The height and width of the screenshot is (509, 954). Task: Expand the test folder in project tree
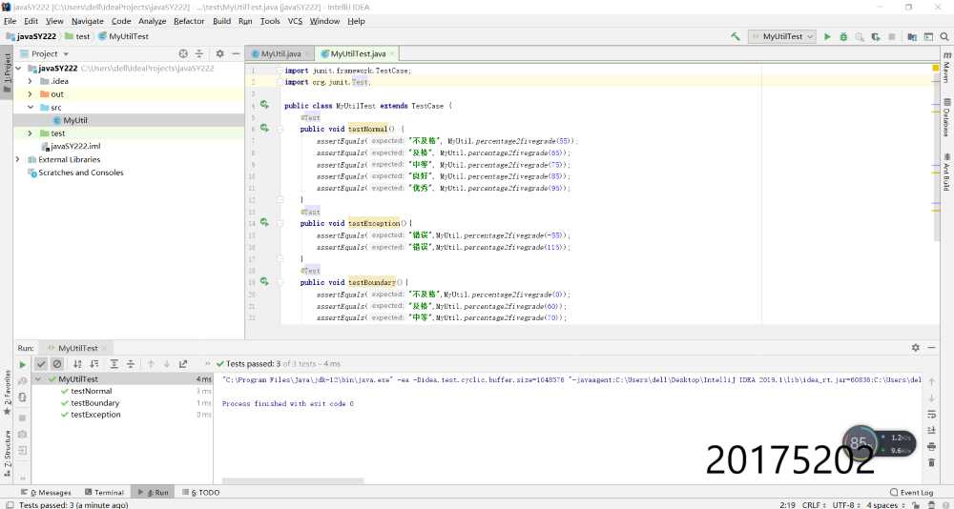pyautogui.click(x=30, y=133)
